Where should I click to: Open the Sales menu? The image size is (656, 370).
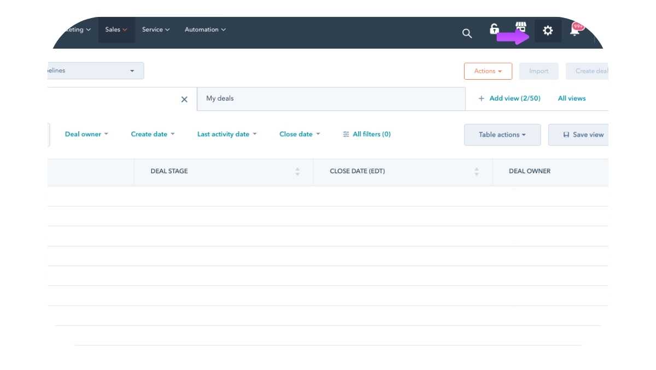pyautogui.click(x=115, y=30)
